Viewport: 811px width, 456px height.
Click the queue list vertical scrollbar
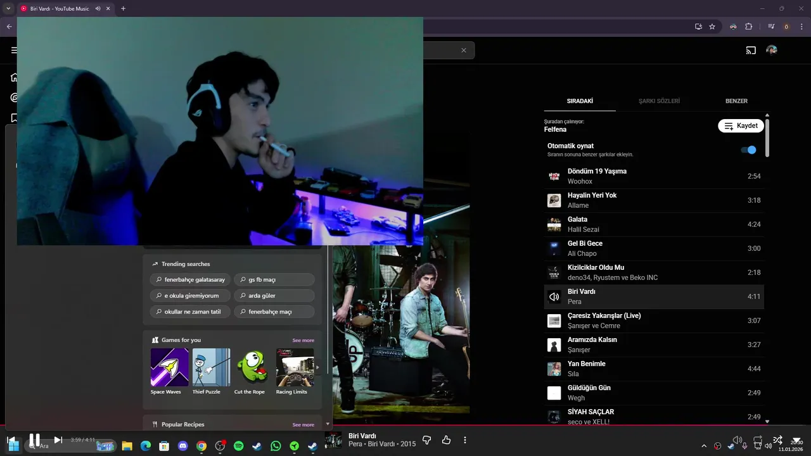pyautogui.click(x=767, y=138)
